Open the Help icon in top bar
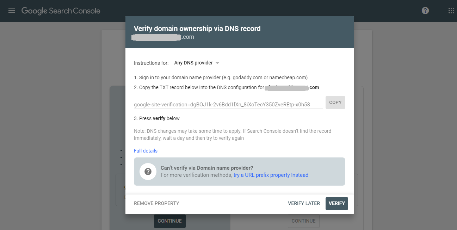The height and width of the screenshot is (230, 457). point(425,11)
